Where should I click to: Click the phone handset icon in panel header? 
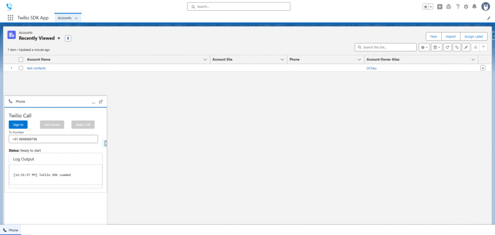(x=11, y=102)
